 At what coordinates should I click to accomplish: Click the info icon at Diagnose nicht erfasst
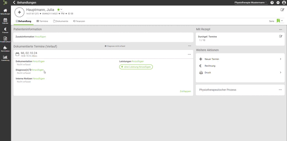click(x=105, y=46)
